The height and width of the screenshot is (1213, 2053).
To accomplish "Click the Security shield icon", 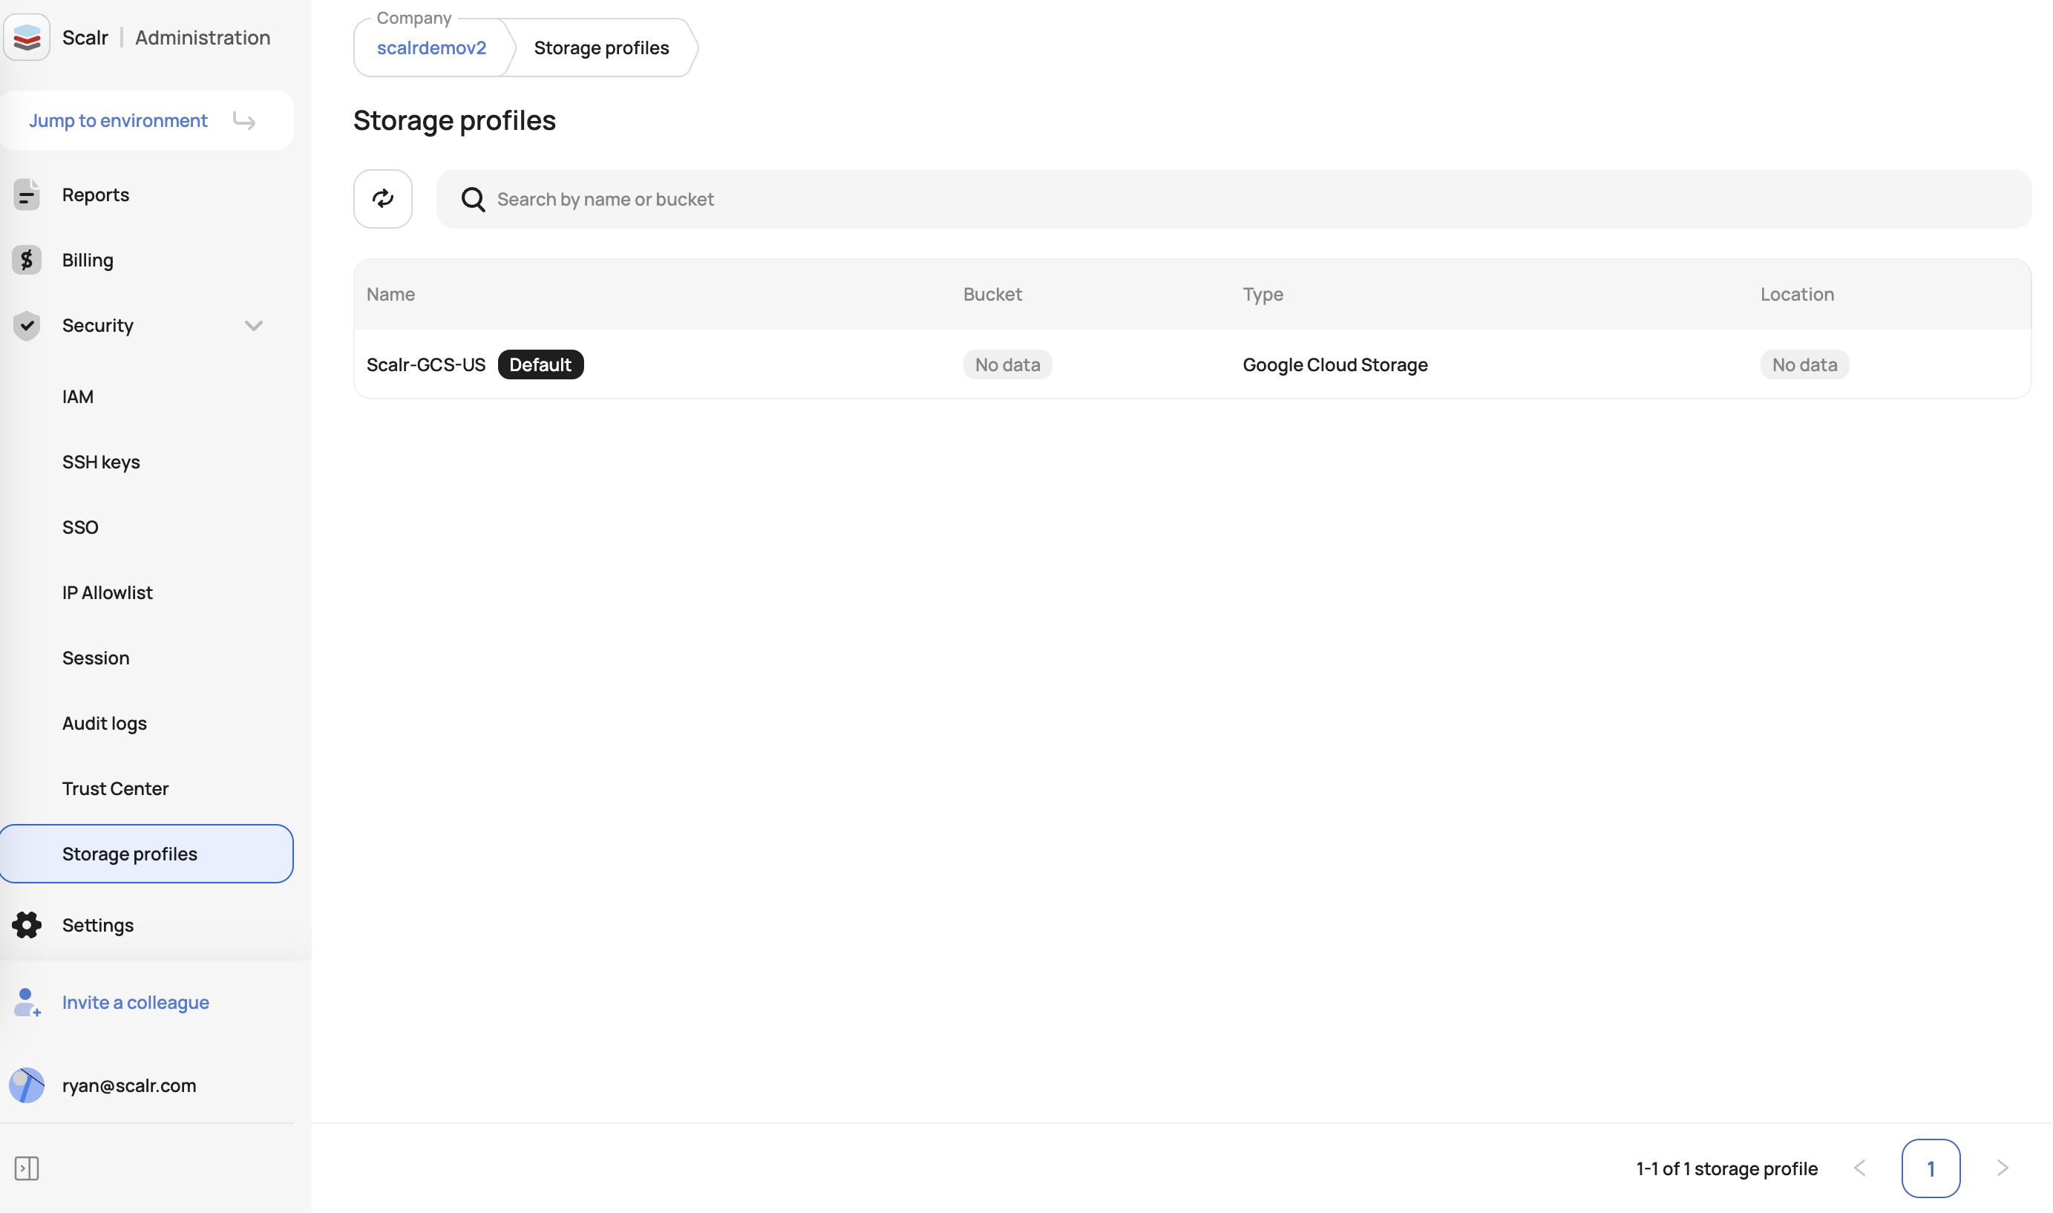I will (27, 325).
